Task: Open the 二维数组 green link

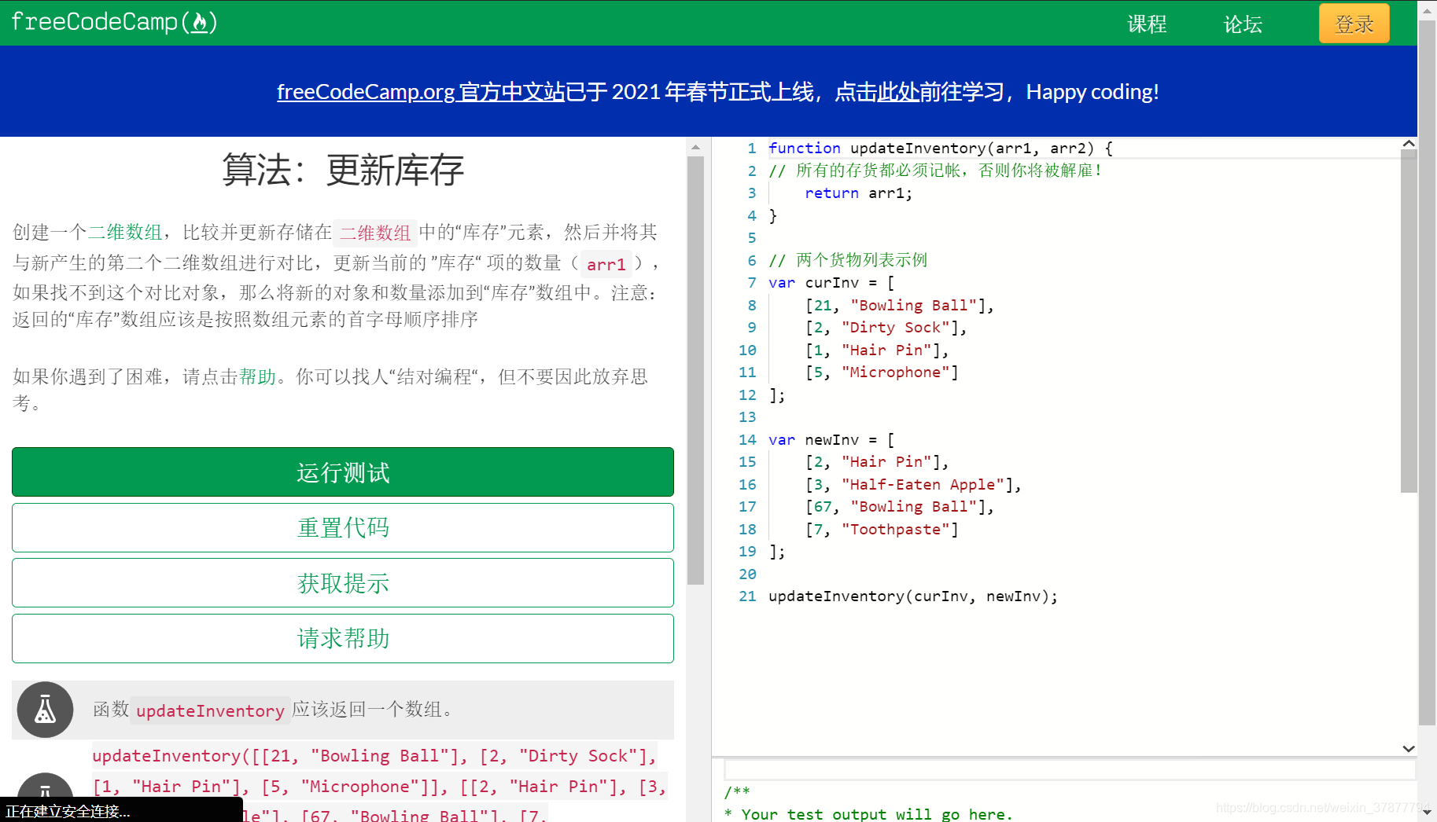Action: pyautogui.click(x=125, y=233)
